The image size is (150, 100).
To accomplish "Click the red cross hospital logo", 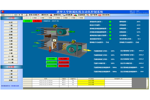I will tap(3, 12).
